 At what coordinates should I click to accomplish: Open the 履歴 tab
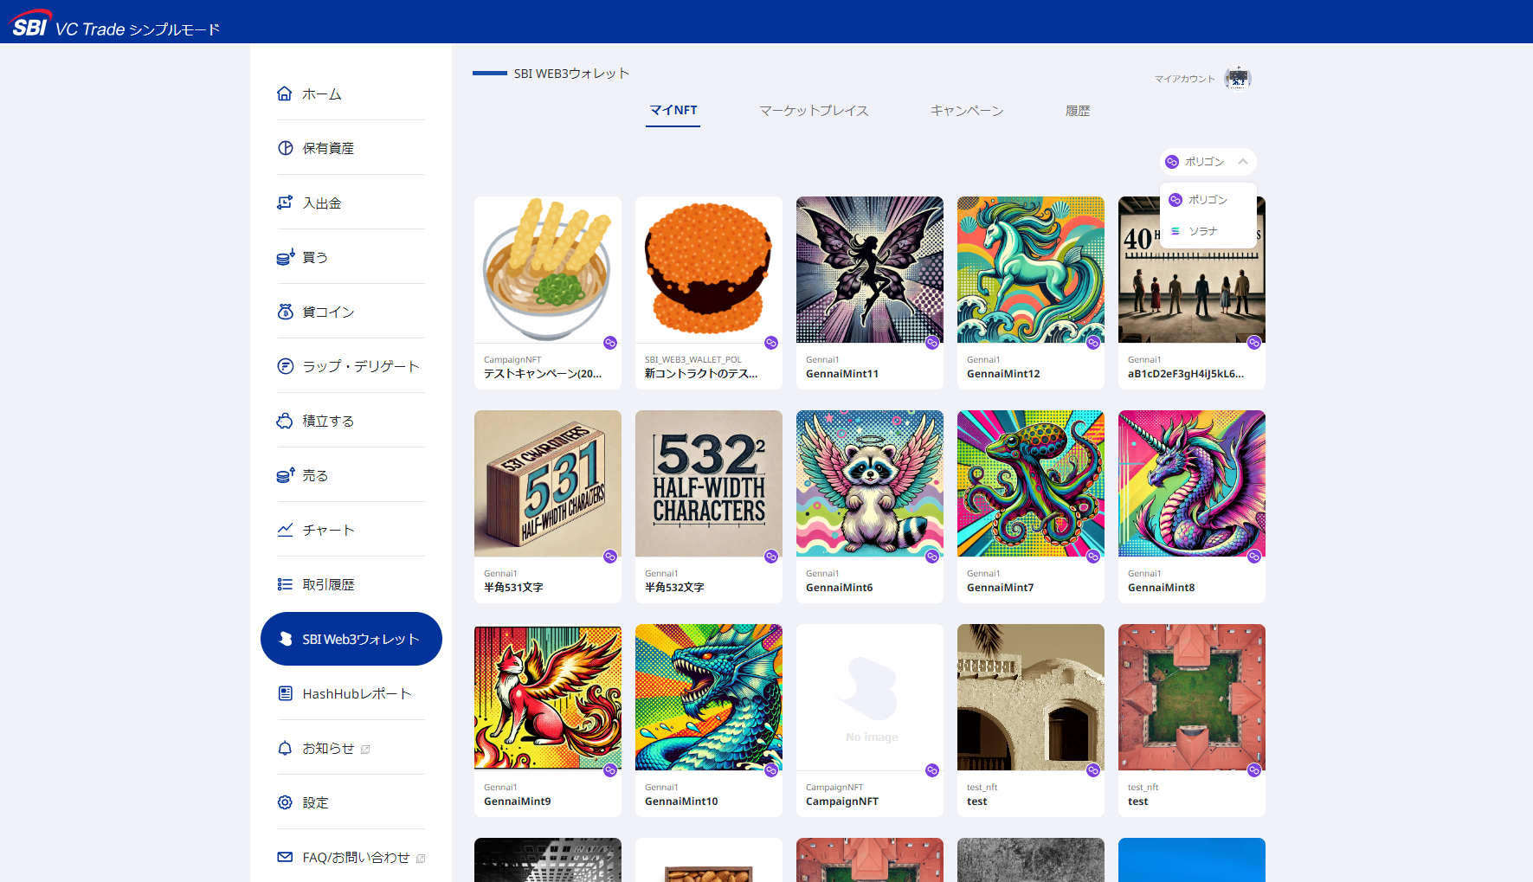1078,111
